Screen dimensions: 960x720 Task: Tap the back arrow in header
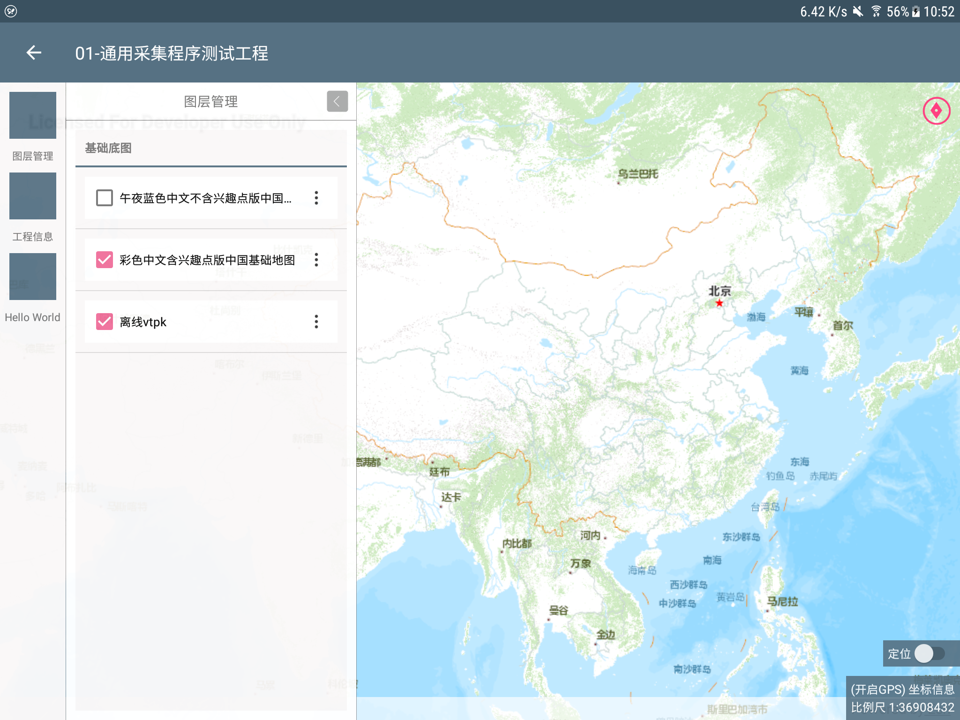(34, 53)
